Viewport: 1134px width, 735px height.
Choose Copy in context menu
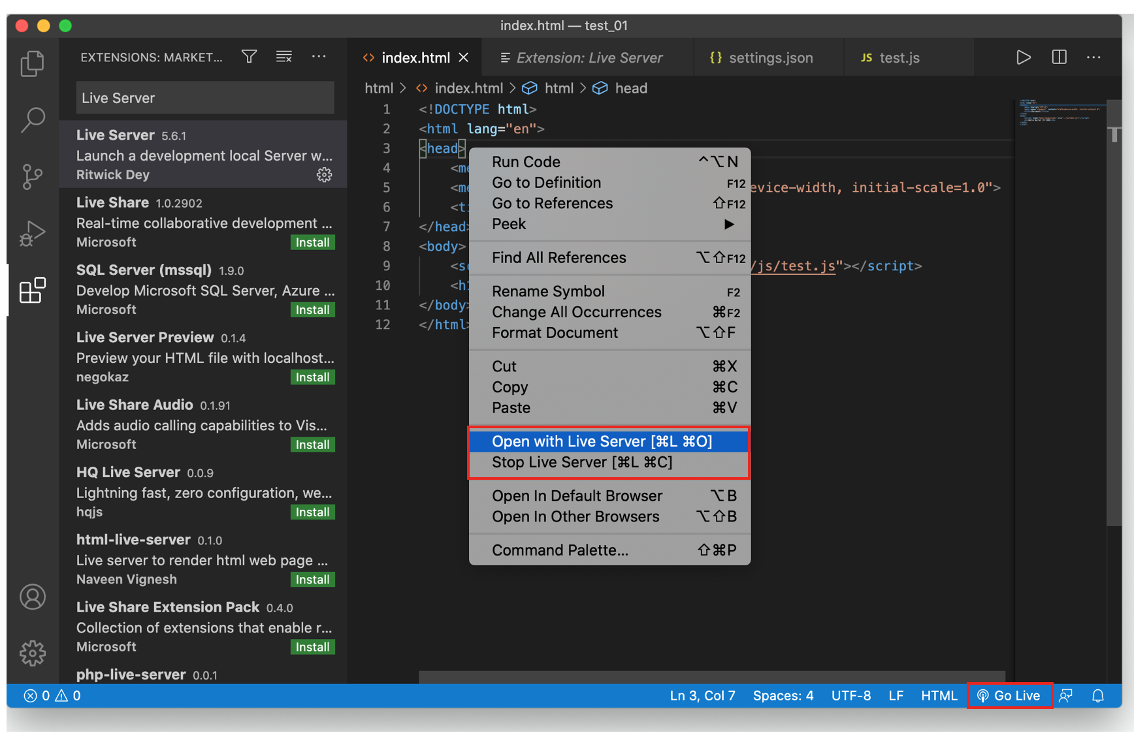[609, 387]
